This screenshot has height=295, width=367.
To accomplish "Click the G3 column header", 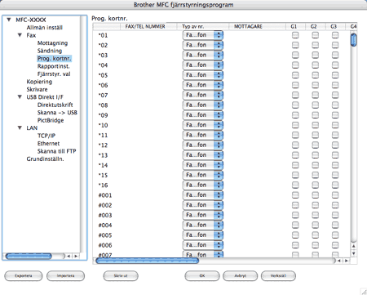I will point(335,26).
